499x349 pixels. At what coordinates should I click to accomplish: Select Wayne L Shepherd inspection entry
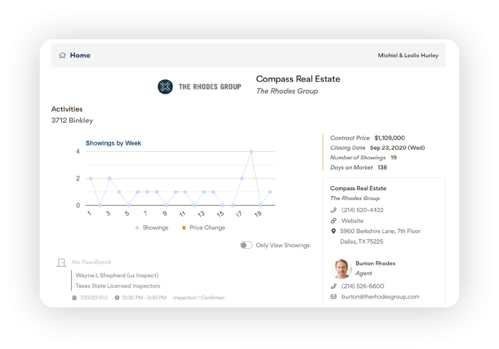click(117, 276)
